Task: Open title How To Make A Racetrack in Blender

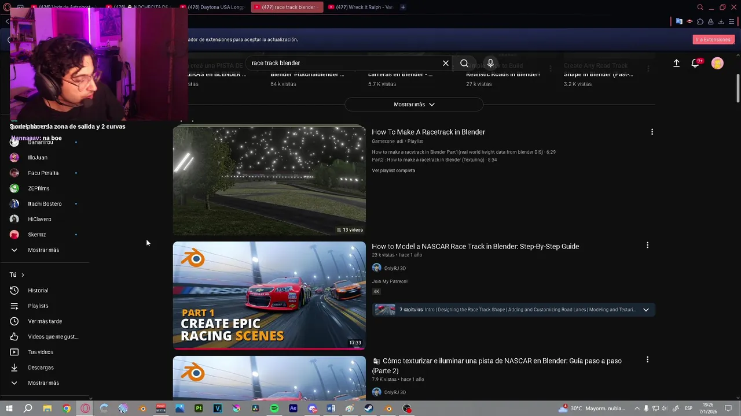Action: pos(428,132)
